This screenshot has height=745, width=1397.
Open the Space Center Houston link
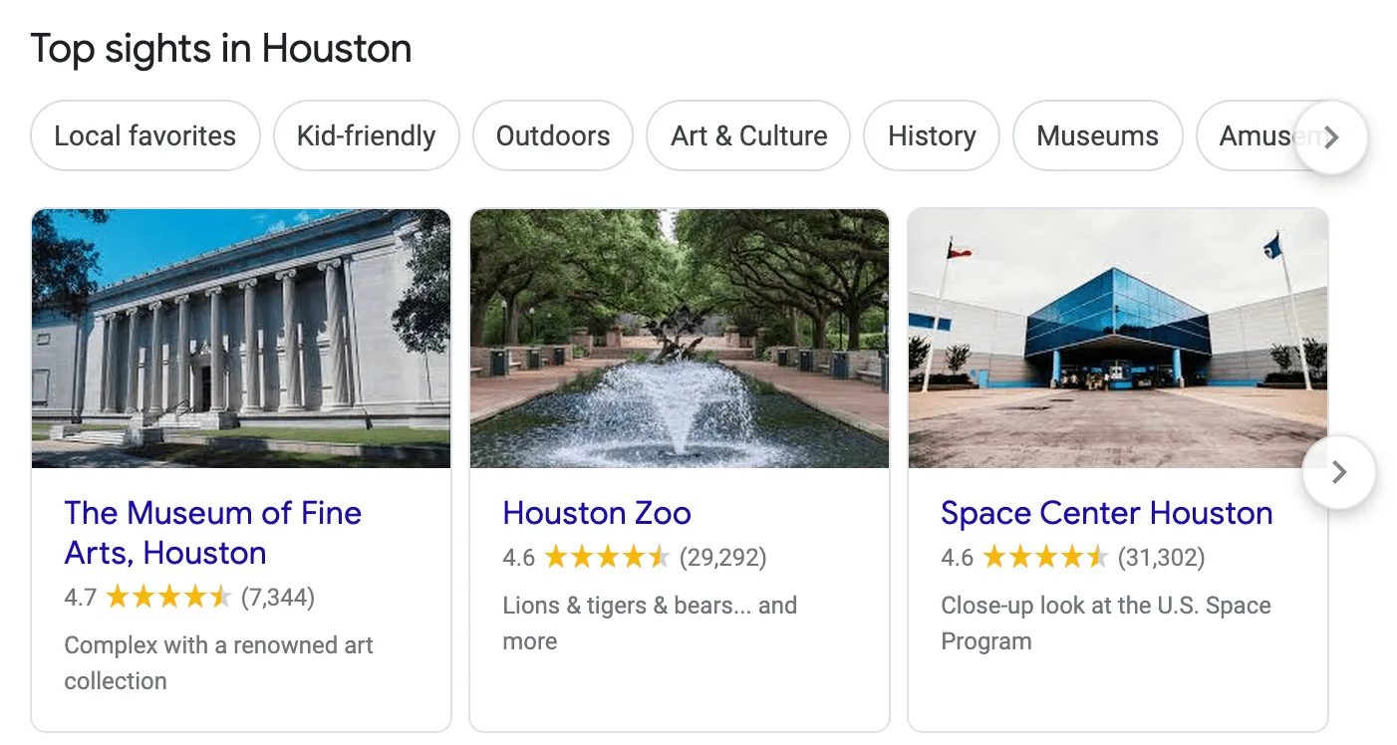(x=1106, y=513)
